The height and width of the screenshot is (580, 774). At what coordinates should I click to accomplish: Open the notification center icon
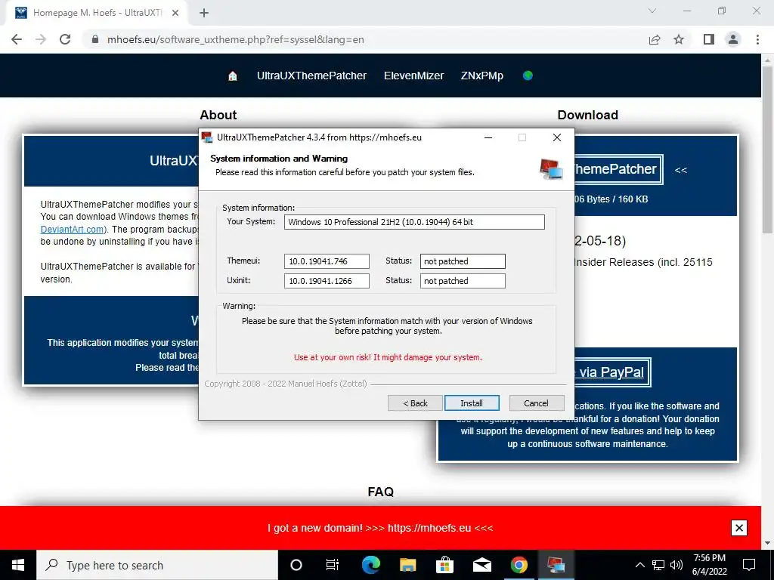pos(749,565)
